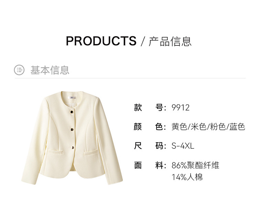The height and width of the screenshot is (200, 258).
Task: Click the left pocket flap of the jacket
Action: tap(55, 151)
